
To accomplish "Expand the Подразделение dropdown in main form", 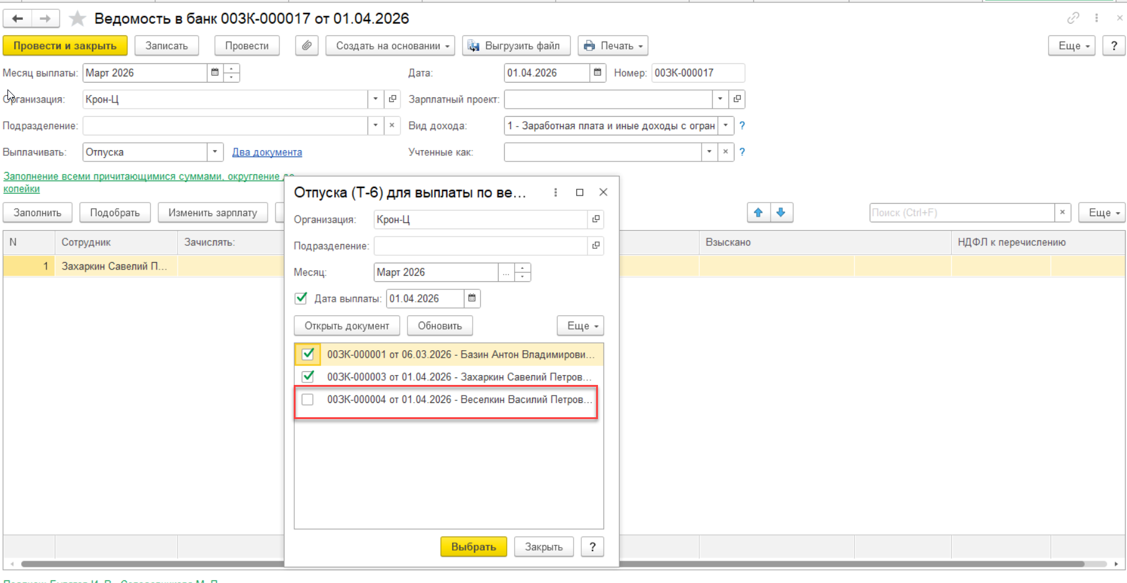I will click(376, 125).
